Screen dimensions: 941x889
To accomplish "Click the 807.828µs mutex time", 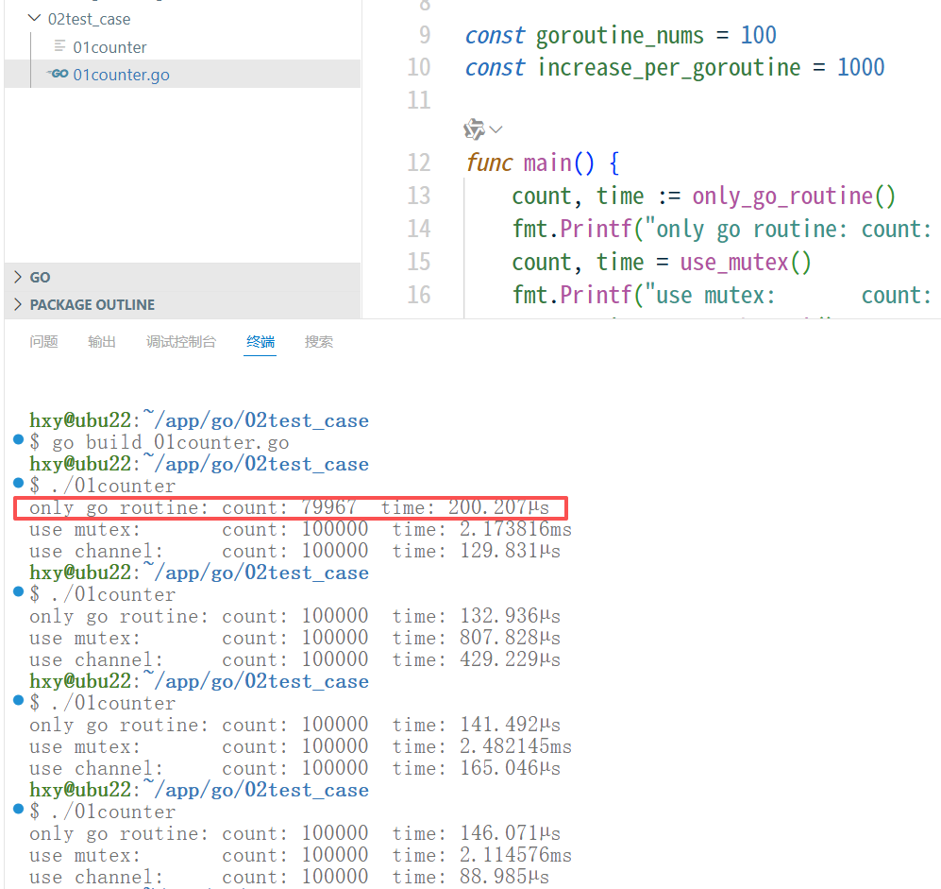I will coord(510,638).
